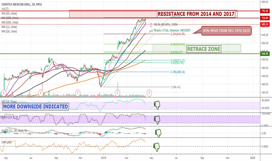Click the thumbs-down icon in the MACD pane
Viewport: 272px width, 161px height.
[x=158, y=133]
